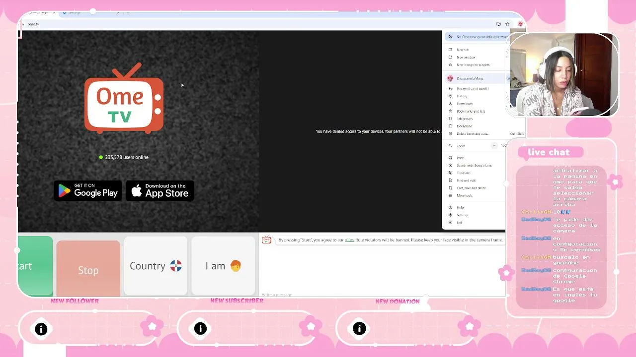Click the streamer webcam thumbnail
This screenshot has width=636, height=357.
point(564,75)
